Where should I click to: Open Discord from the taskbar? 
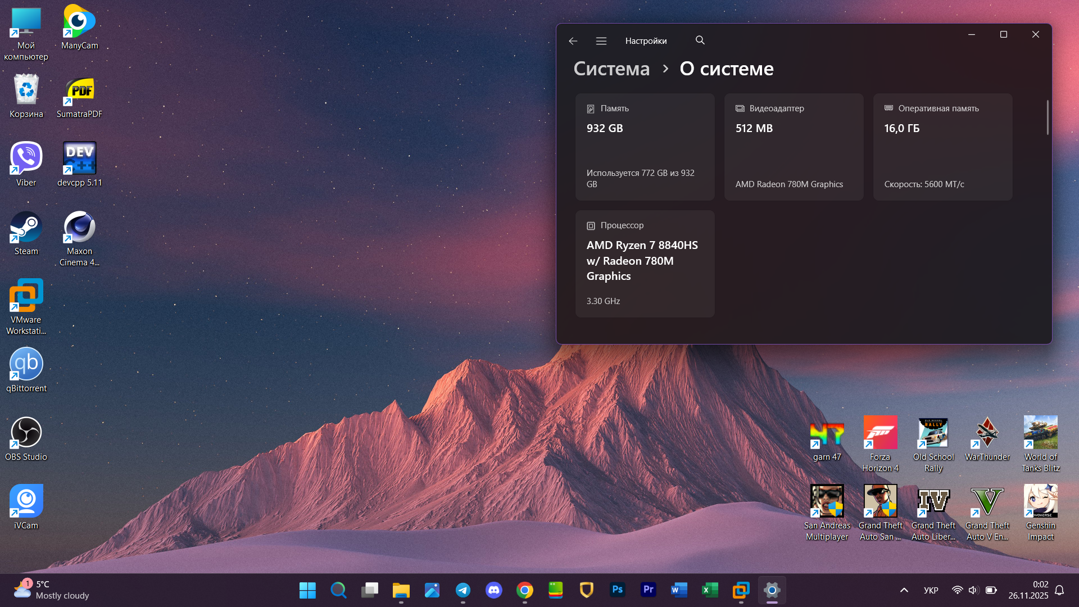[x=493, y=590]
